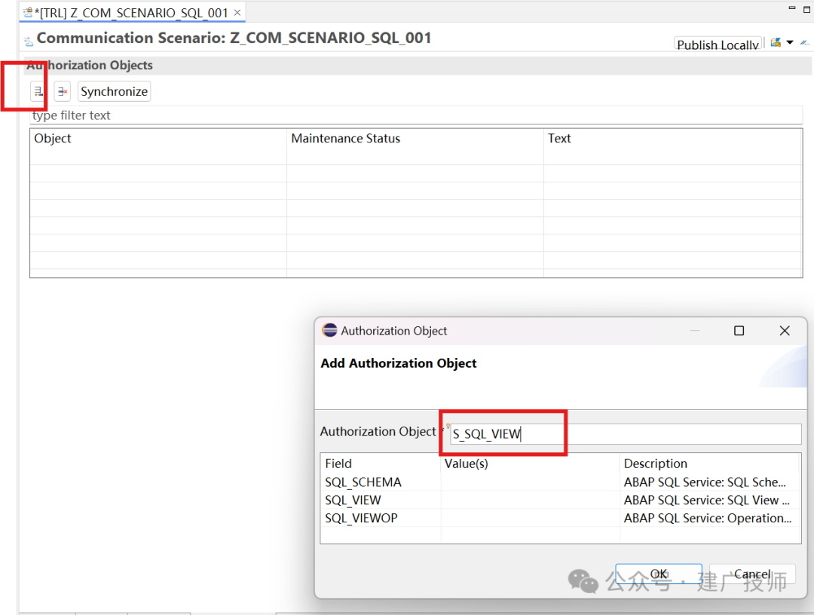Cancel the Add Authorization Object dialog
Screen dimensions: 814x615
752,574
